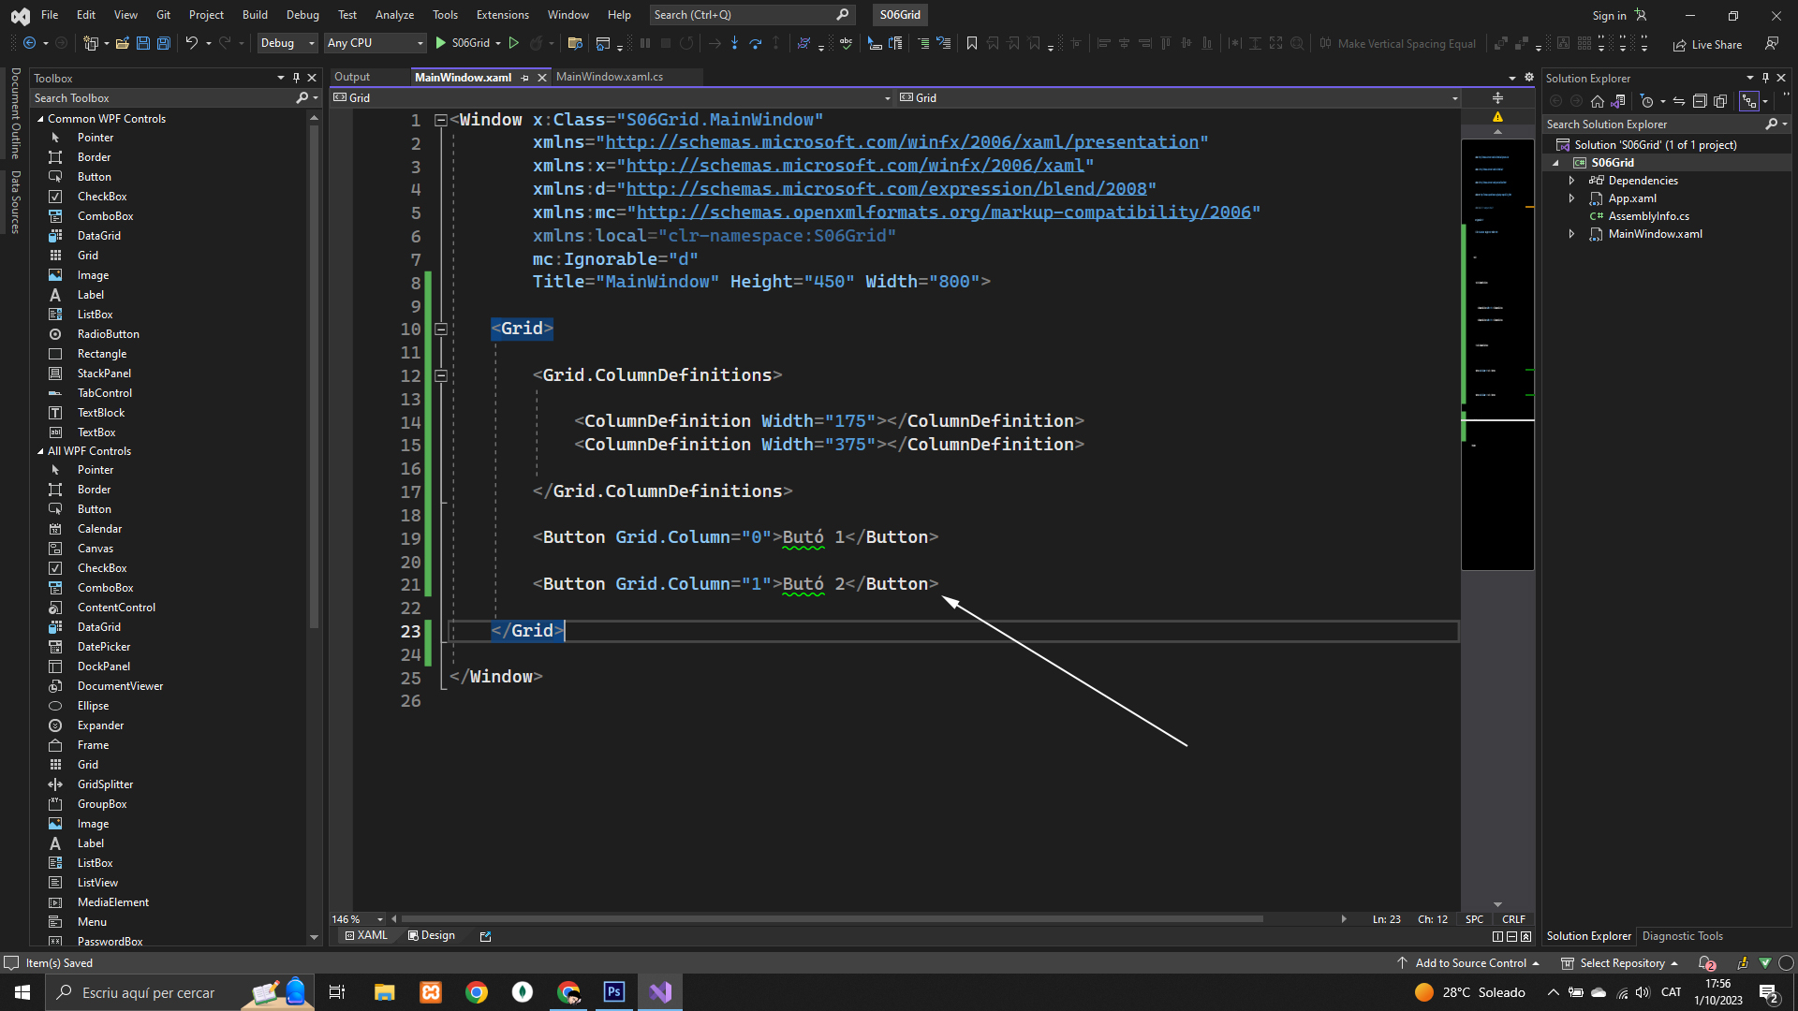
Task: Click the Solution Explorer Home icon
Action: (1598, 101)
